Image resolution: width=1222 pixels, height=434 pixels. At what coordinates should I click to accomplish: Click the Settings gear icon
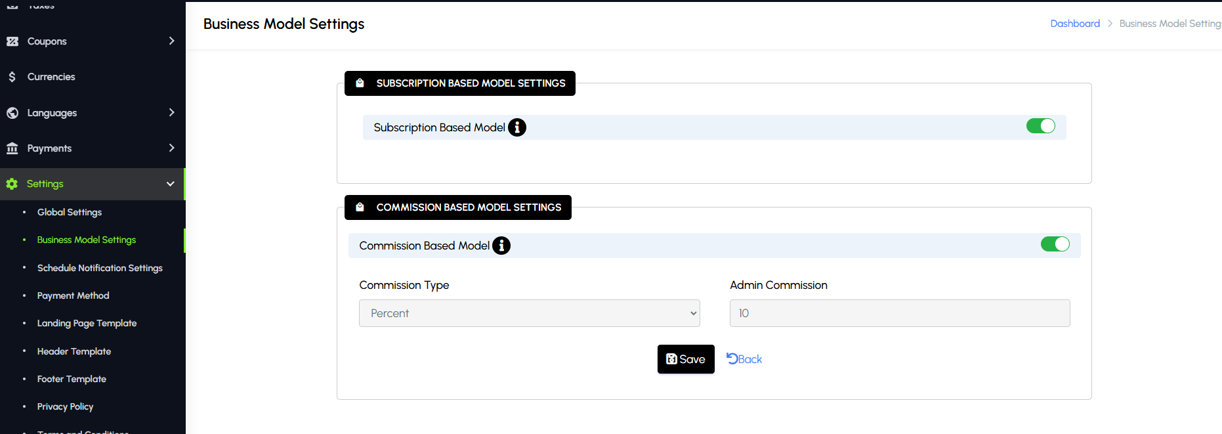click(12, 184)
